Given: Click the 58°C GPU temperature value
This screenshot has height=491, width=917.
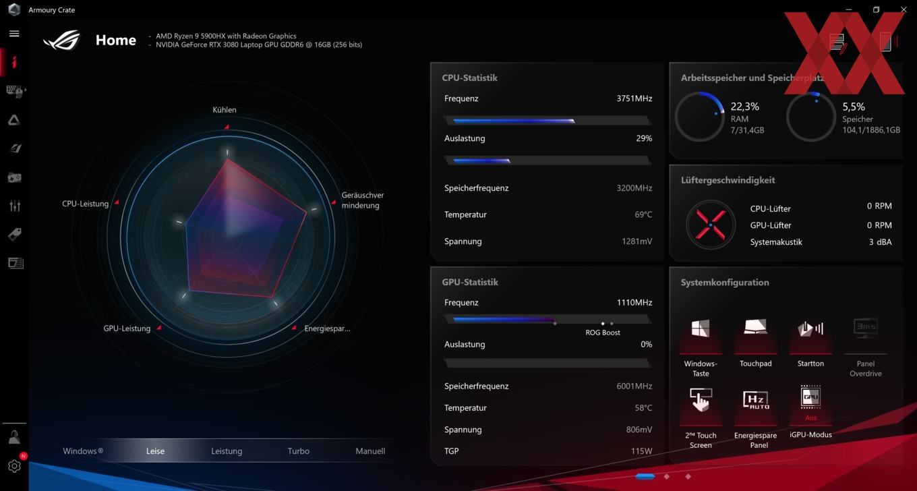Looking at the screenshot, I should pyautogui.click(x=643, y=408).
